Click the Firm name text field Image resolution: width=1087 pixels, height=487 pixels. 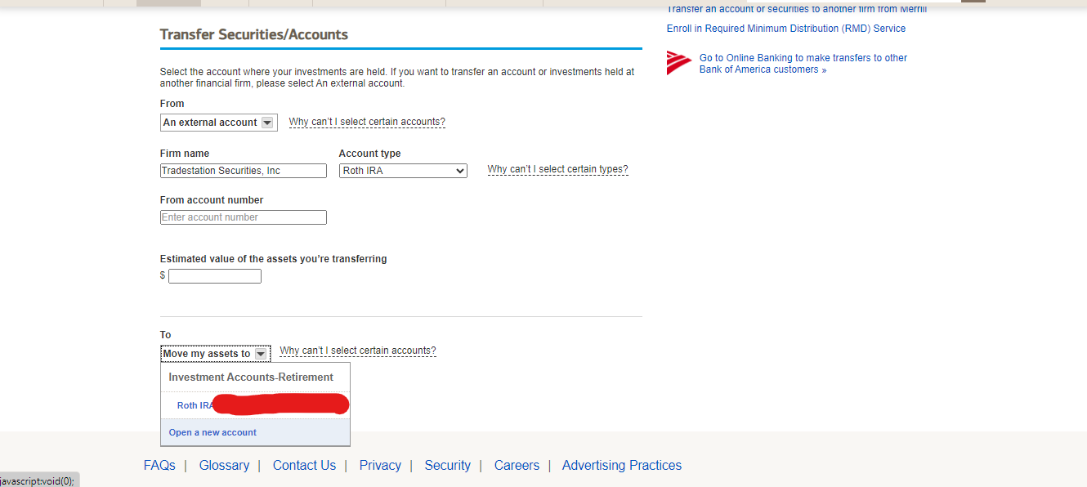point(243,171)
